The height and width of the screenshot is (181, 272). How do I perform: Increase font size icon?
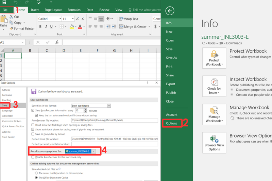tap(78, 19)
